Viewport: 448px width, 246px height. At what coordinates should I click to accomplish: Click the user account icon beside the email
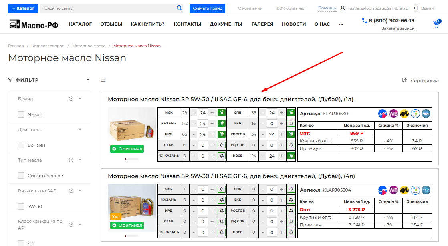342,8
